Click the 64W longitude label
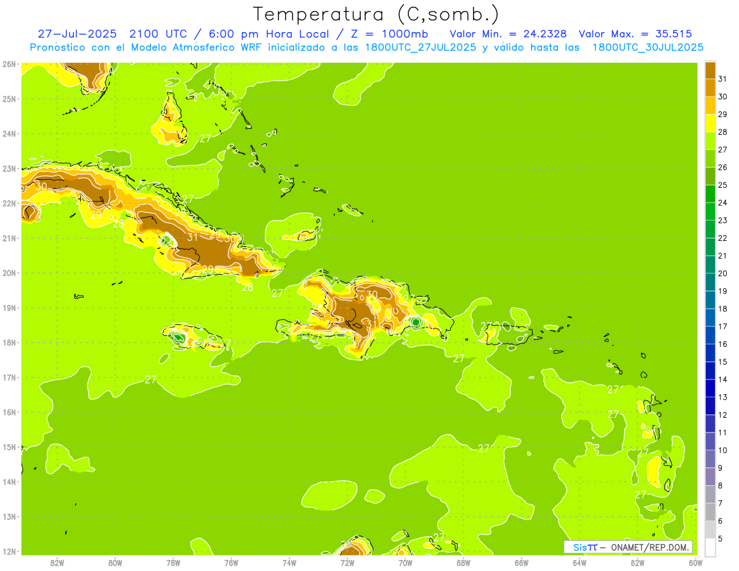The width and height of the screenshot is (739, 571). [579, 562]
